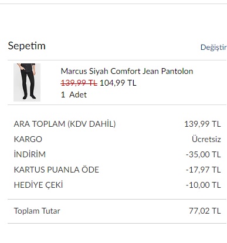Click the 1 Adet quantity text

74,95
